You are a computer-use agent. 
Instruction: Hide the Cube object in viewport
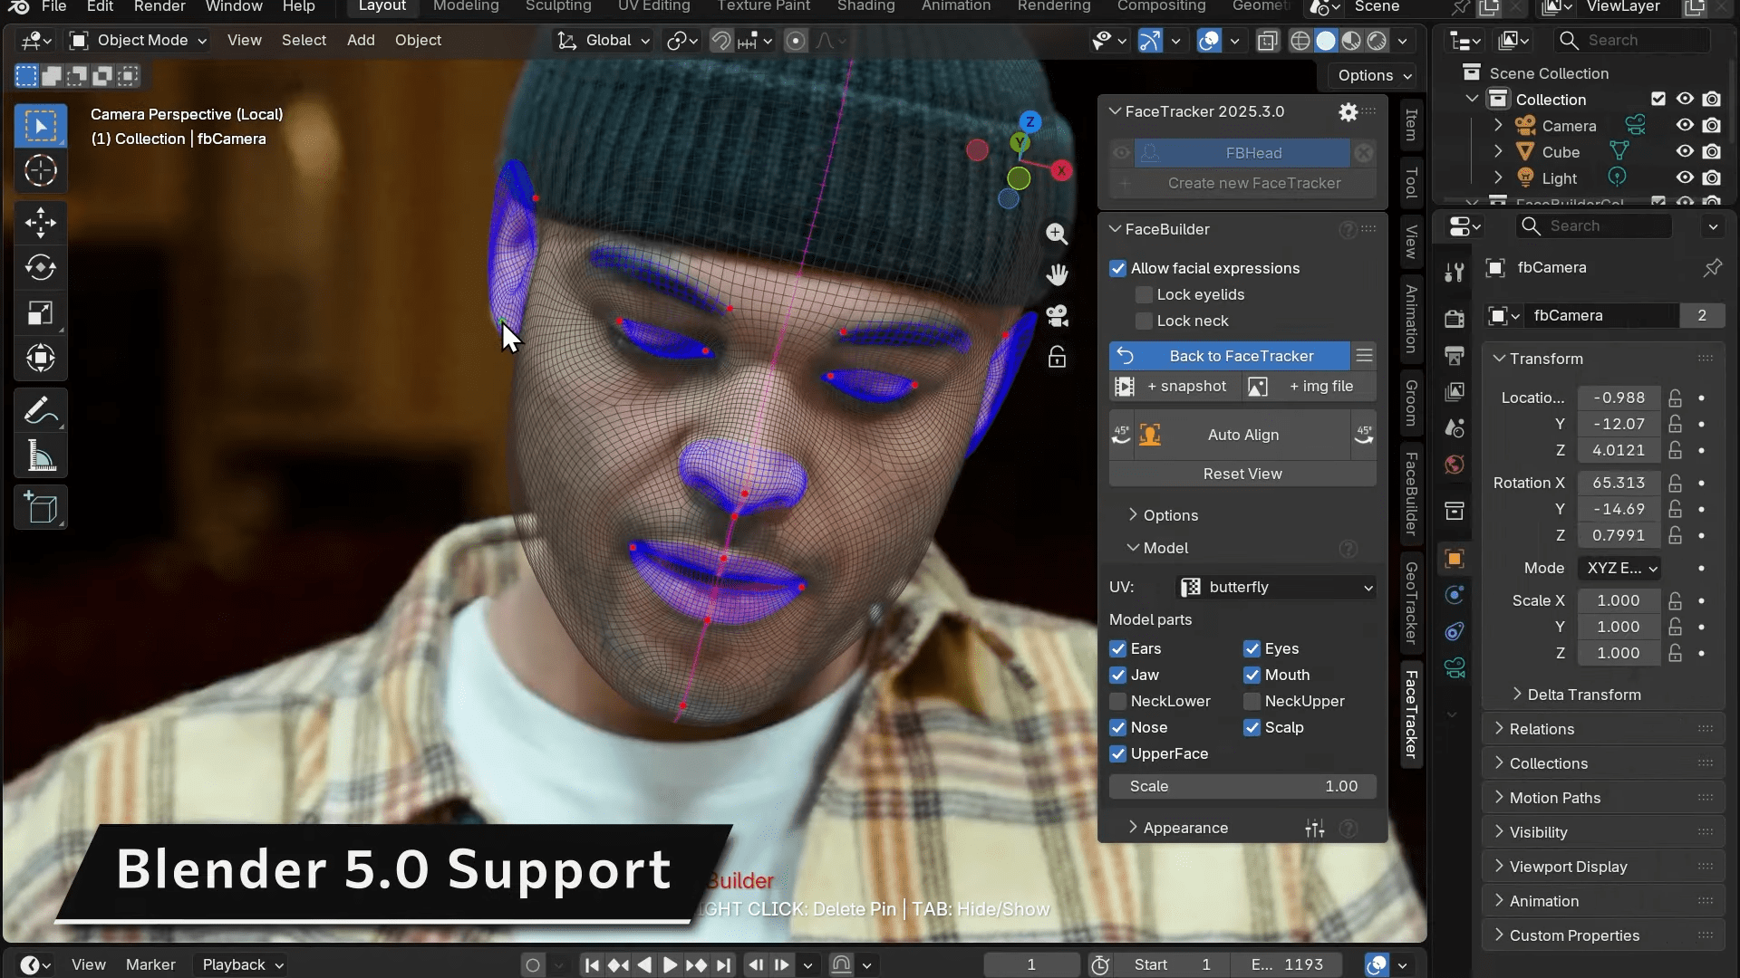click(x=1684, y=151)
